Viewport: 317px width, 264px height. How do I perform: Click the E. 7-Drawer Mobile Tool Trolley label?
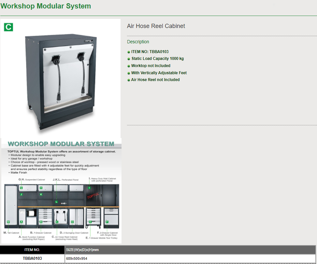102,238
